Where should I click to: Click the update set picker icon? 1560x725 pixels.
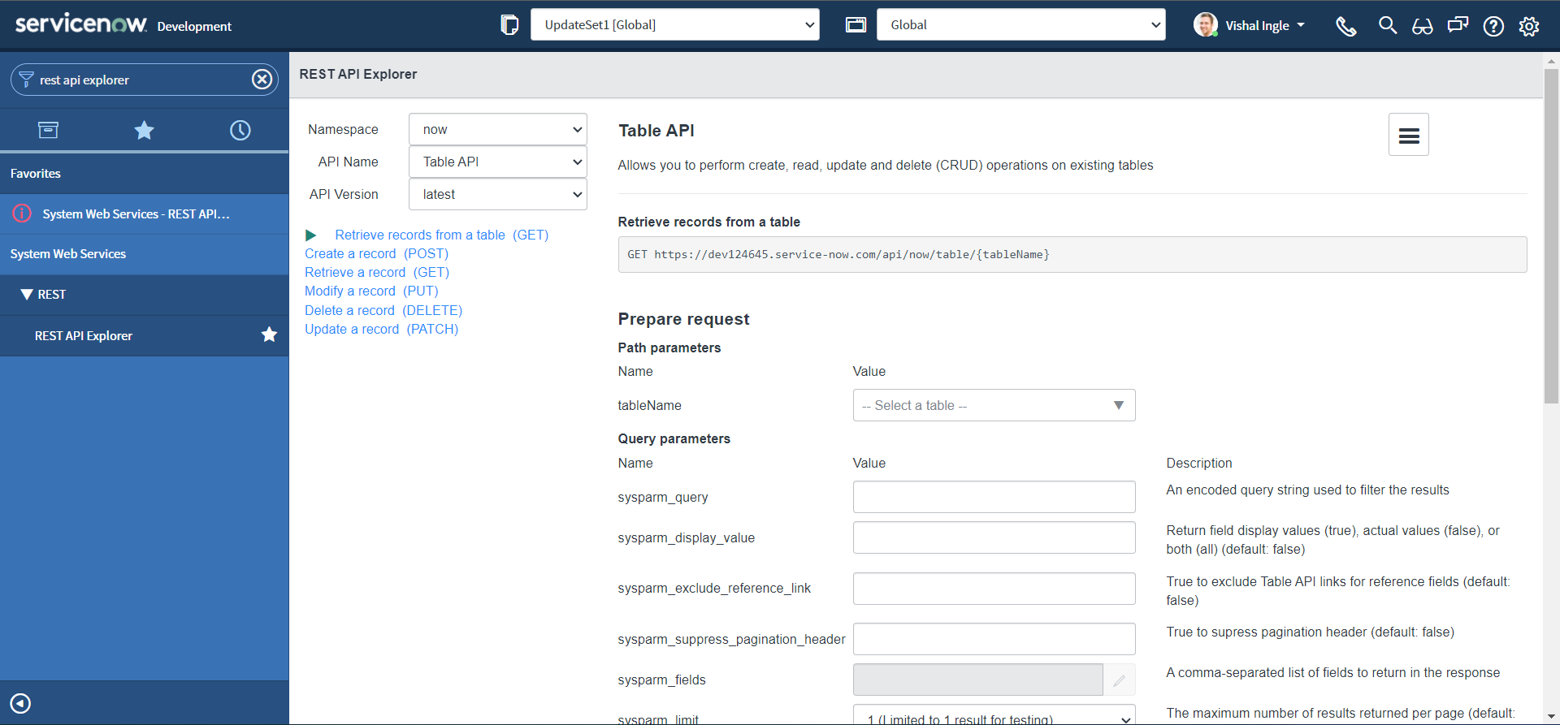click(509, 25)
